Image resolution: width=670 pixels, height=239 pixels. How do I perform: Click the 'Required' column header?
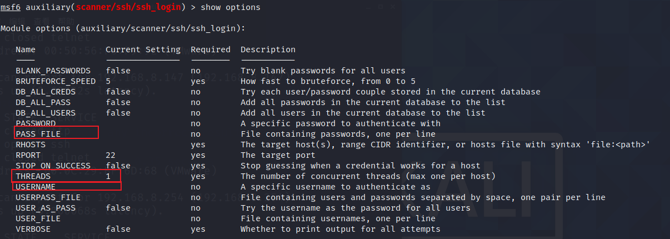pyautogui.click(x=210, y=49)
